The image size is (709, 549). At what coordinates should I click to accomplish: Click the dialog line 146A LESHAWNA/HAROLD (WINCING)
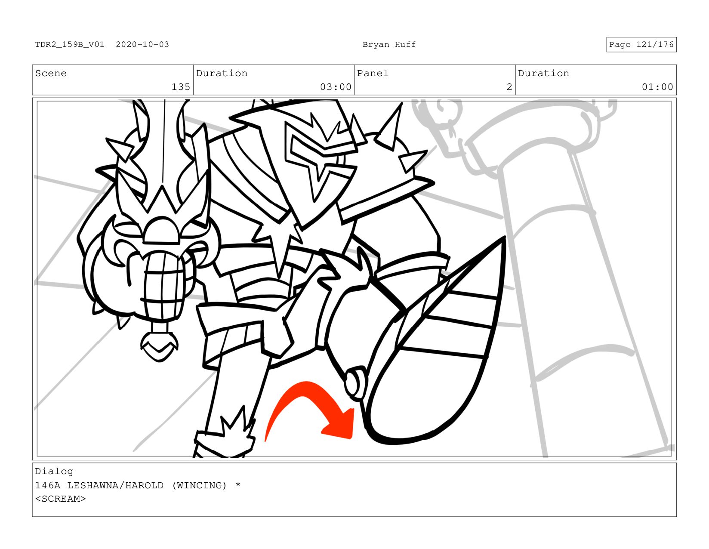[131, 485]
